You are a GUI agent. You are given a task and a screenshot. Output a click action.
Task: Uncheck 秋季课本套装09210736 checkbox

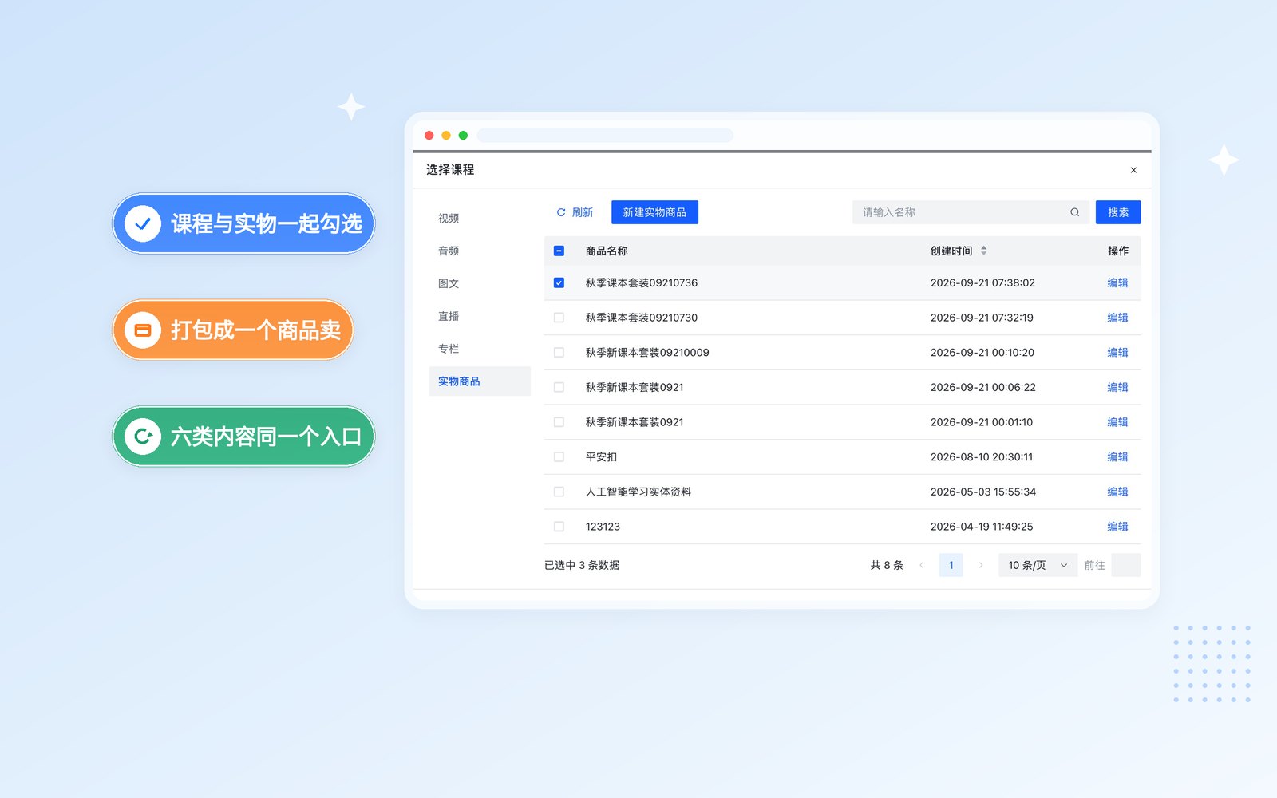pos(559,282)
